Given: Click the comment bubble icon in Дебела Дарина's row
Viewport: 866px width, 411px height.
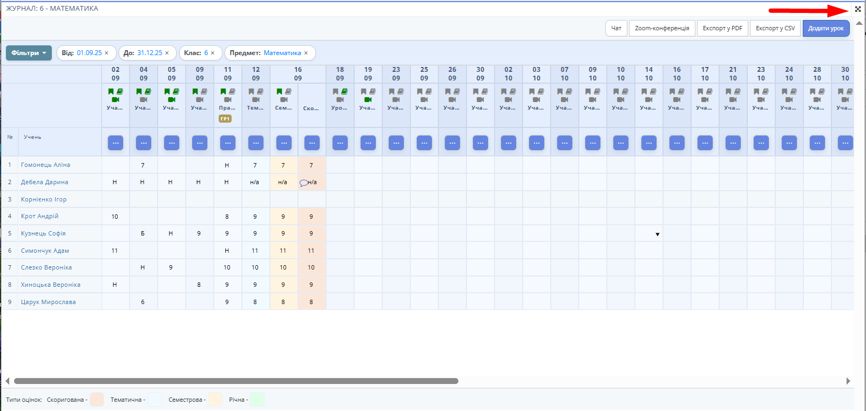Looking at the screenshot, I should (x=303, y=183).
